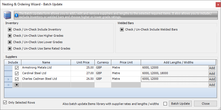Viewport: 221px width, 110px height.
Task: Toggle Use Higher Grades checkbox
Action: 10,36
